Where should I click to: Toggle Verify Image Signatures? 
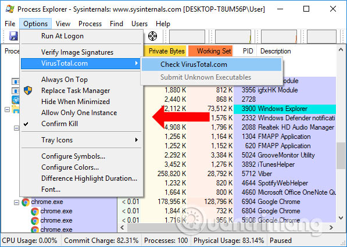pos(81,52)
